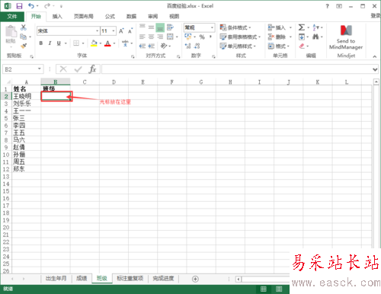381x294 pixels.
Task: Open the 标注重复项 sheet tab
Action: tap(130, 279)
